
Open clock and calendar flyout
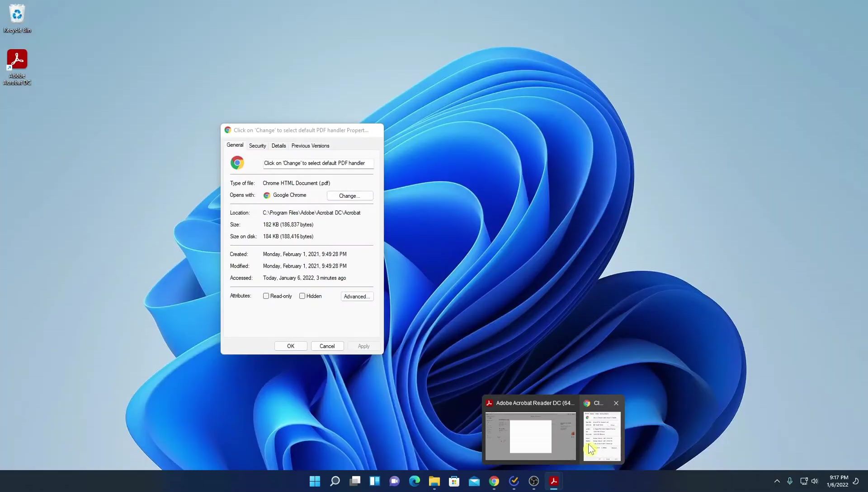pyautogui.click(x=838, y=481)
